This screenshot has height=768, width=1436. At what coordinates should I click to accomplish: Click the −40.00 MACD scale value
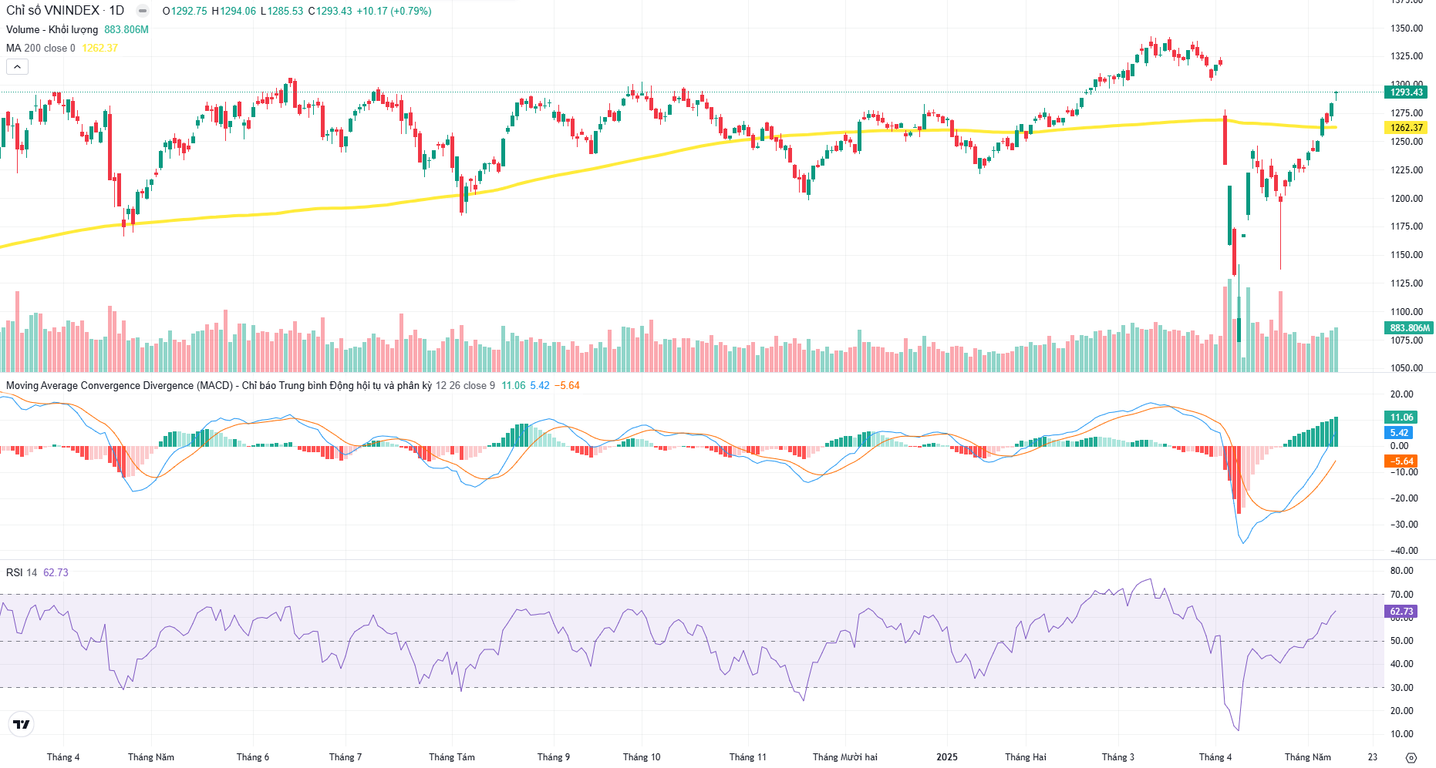click(1404, 551)
